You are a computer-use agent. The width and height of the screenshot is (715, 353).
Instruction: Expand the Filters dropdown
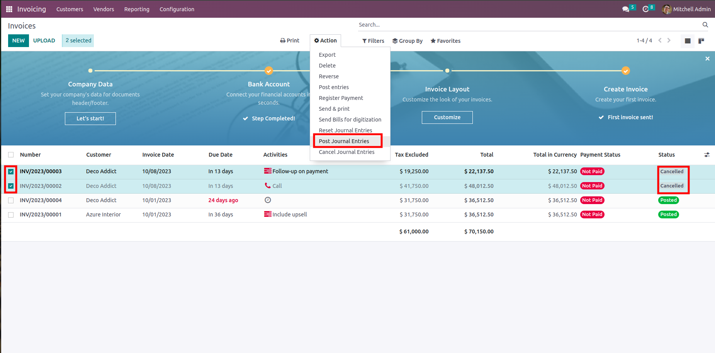[x=373, y=41]
